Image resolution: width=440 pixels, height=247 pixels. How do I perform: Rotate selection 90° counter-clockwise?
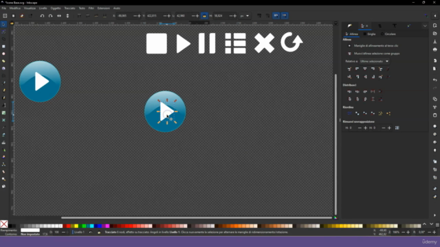tap(42, 16)
